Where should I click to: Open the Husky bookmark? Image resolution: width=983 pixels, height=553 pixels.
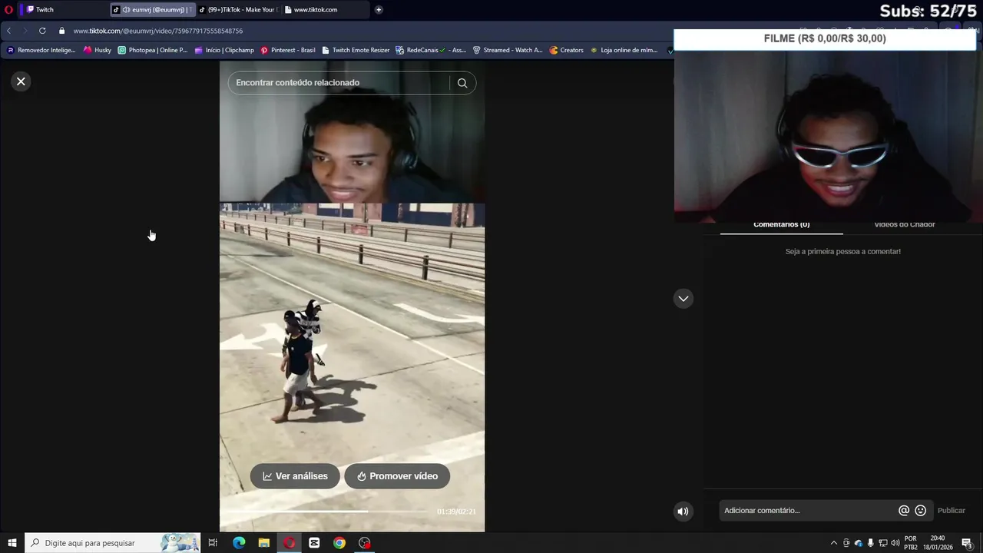(98, 50)
